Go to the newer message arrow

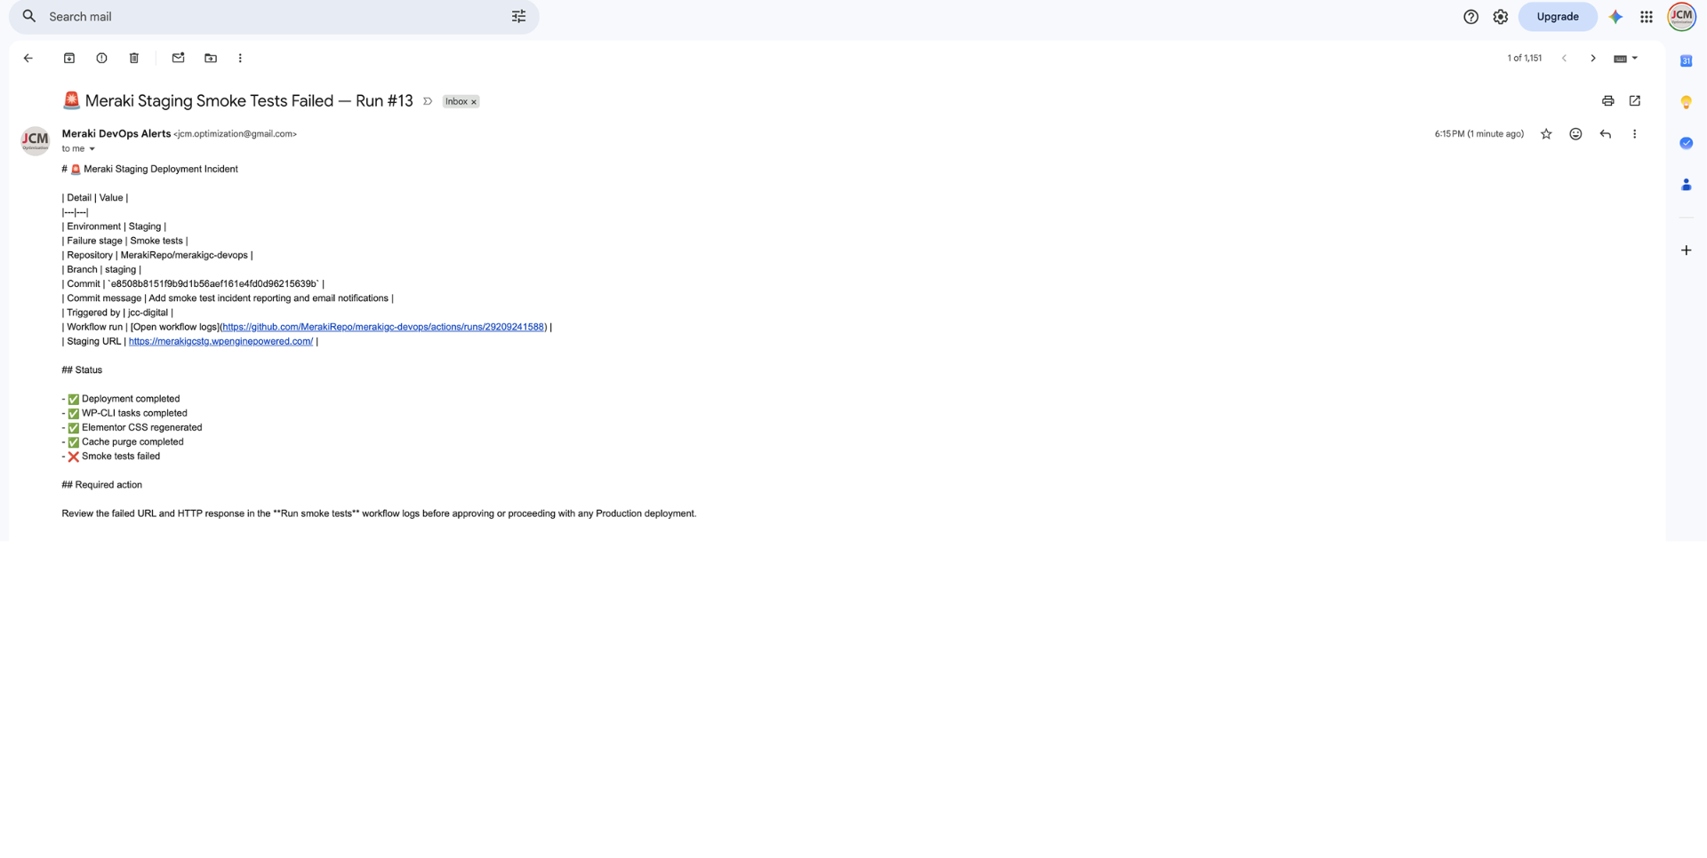click(x=1564, y=59)
